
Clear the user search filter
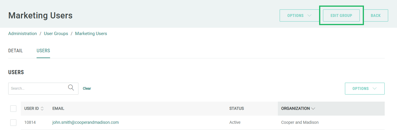pyautogui.click(x=87, y=88)
